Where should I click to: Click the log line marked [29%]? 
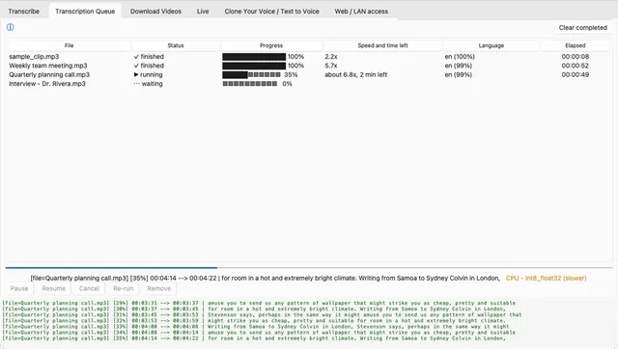pos(259,303)
